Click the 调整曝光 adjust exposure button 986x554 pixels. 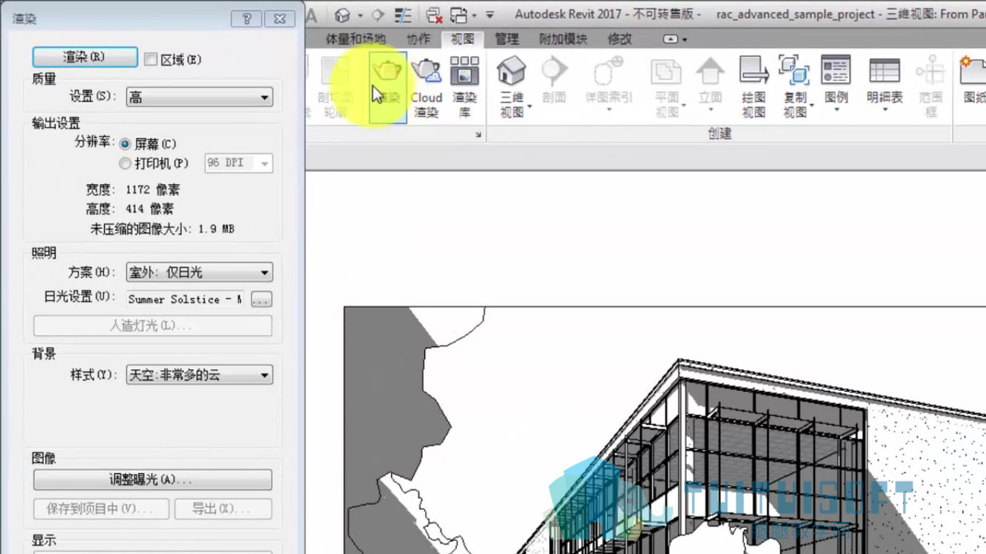pos(152,480)
